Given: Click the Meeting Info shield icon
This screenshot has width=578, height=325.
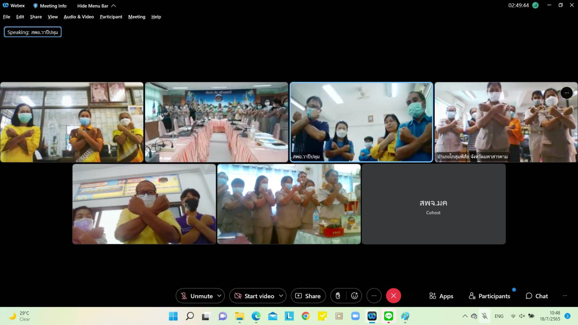Looking at the screenshot, I should coord(35,6).
